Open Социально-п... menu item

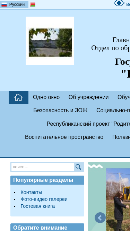tap(113, 110)
